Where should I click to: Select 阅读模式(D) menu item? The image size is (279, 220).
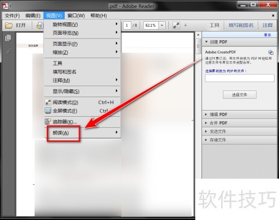pyautogui.click(x=83, y=102)
